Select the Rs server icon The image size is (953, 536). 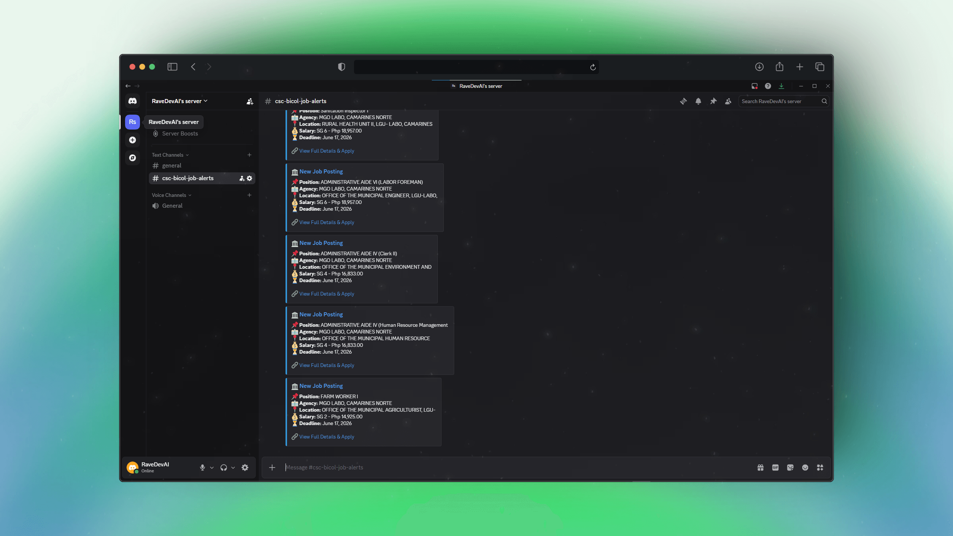pos(133,122)
